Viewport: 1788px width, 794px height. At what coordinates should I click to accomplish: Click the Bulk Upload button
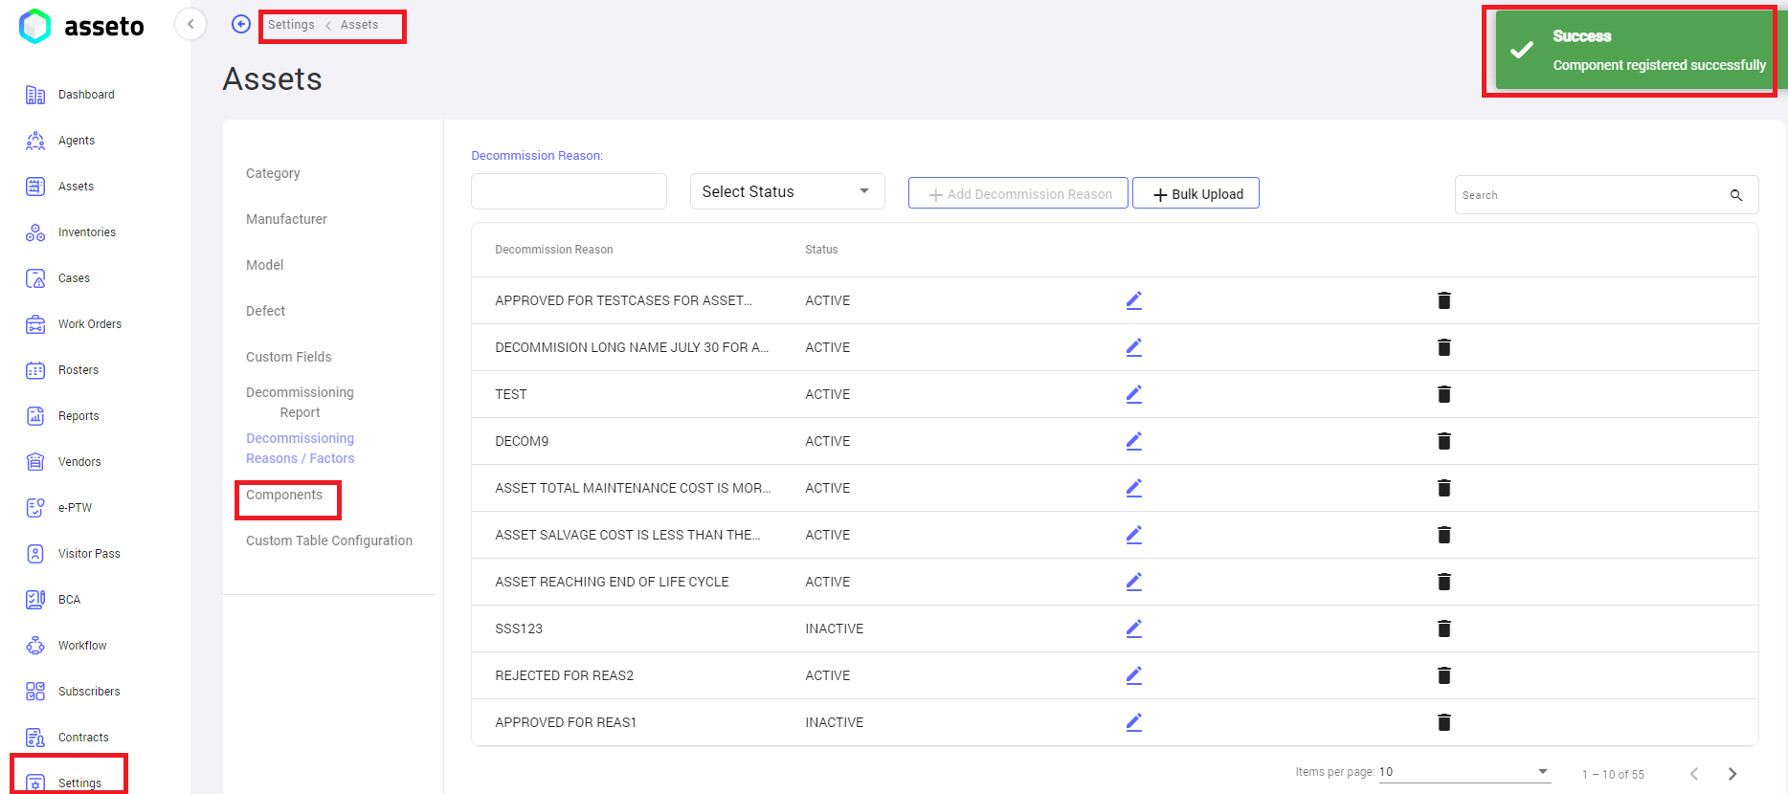click(x=1196, y=193)
